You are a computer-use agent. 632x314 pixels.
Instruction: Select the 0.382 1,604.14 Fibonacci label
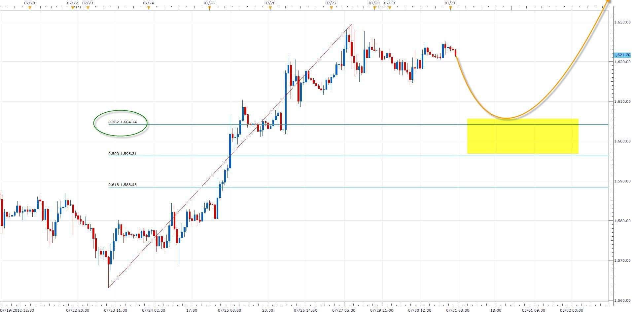123,122
